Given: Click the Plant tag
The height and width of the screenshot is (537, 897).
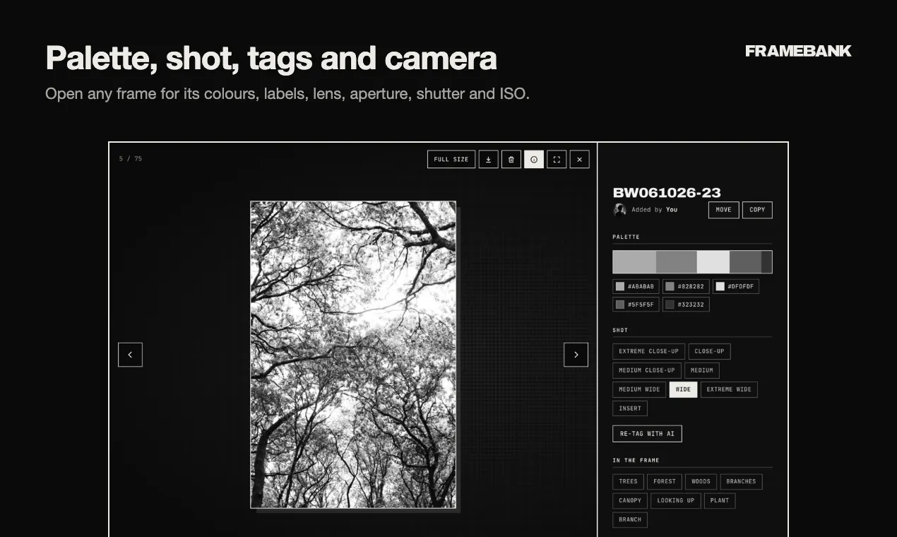Looking at the screenshot, I should [720, 501].
